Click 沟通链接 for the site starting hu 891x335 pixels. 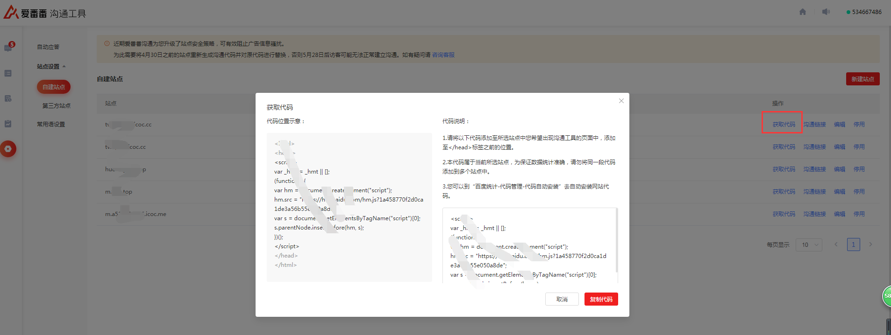click(815, 169)
